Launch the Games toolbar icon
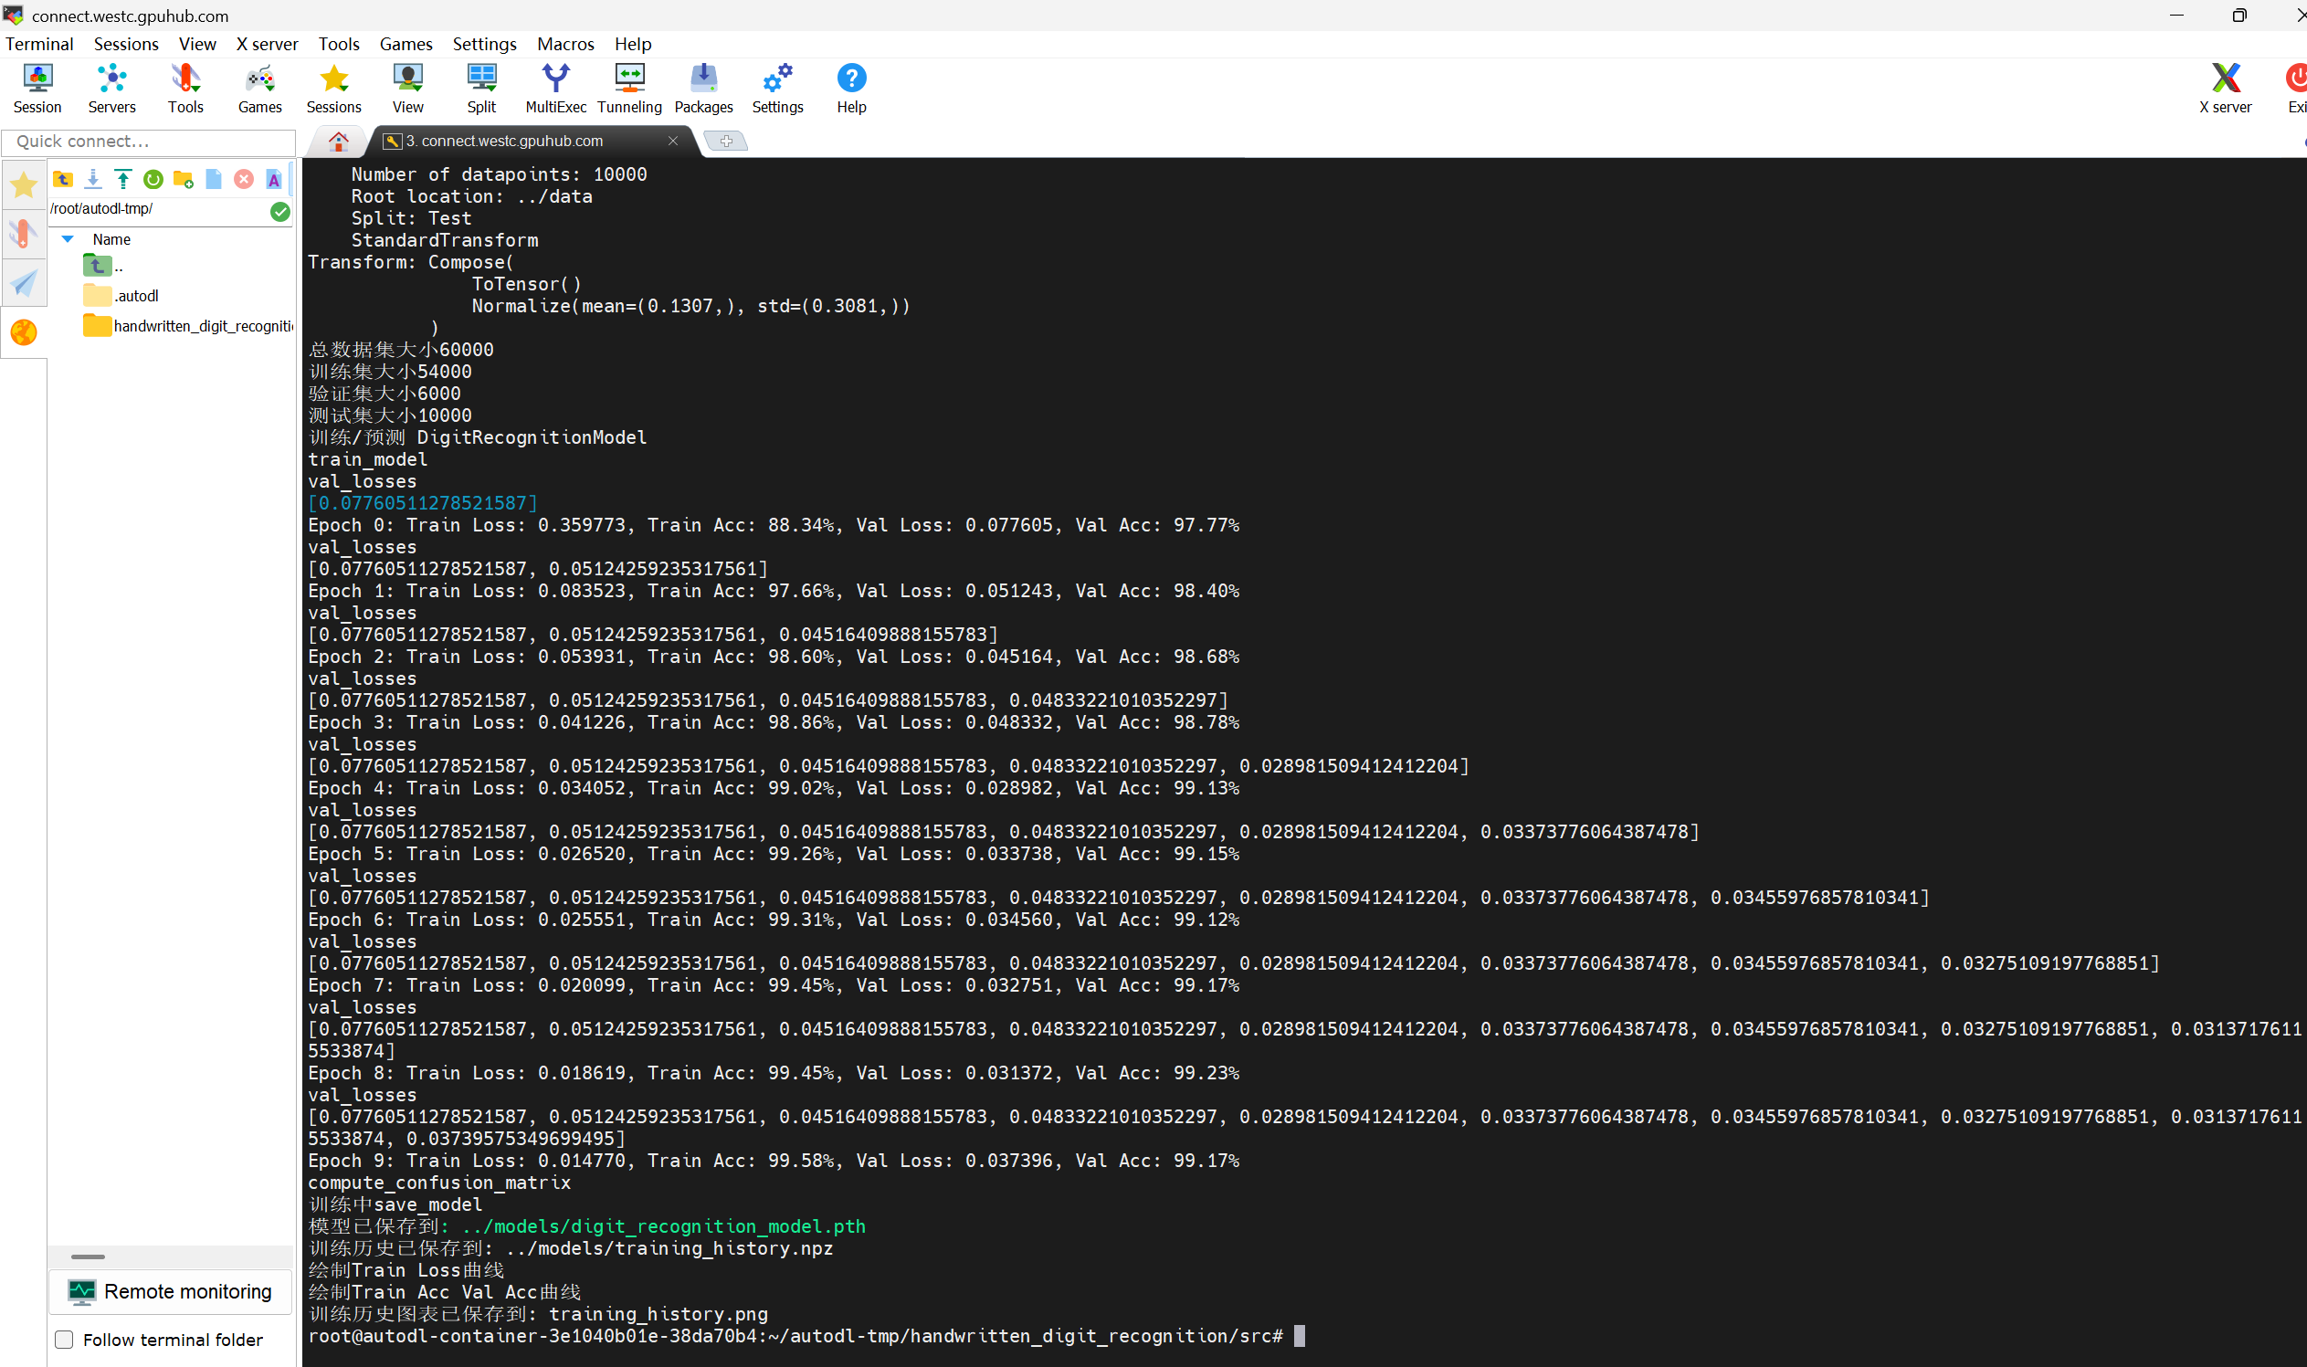This screenshot has width=2307, height=1367. pyautogui.click(x=259, y=89)
